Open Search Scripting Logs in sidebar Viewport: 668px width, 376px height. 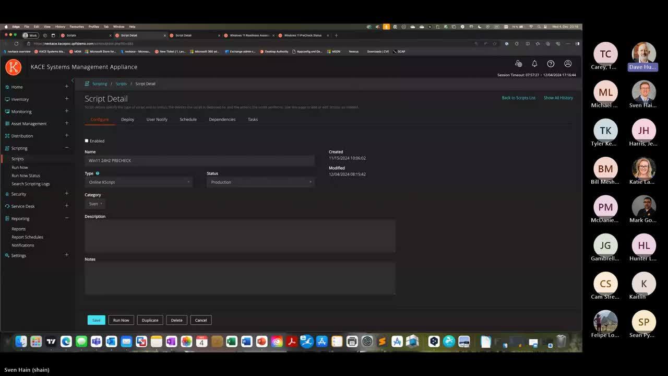[x=31, y=184]
